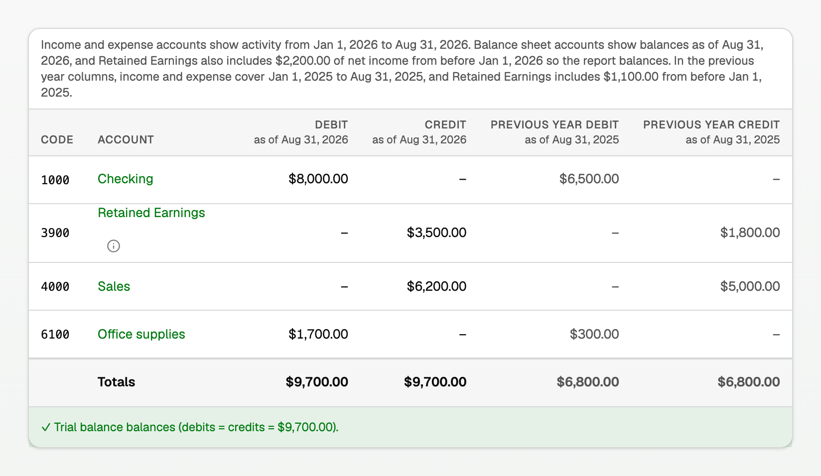
Task: Click Sales credit value $6,200.00
Action: coord(437,286)
